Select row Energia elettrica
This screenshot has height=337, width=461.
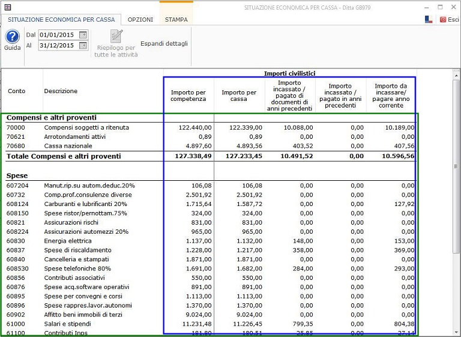pos(210,241)
